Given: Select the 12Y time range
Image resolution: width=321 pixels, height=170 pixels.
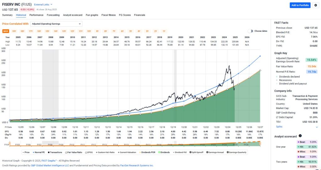Looking at the screenshot, I should [x=72, y=31].
